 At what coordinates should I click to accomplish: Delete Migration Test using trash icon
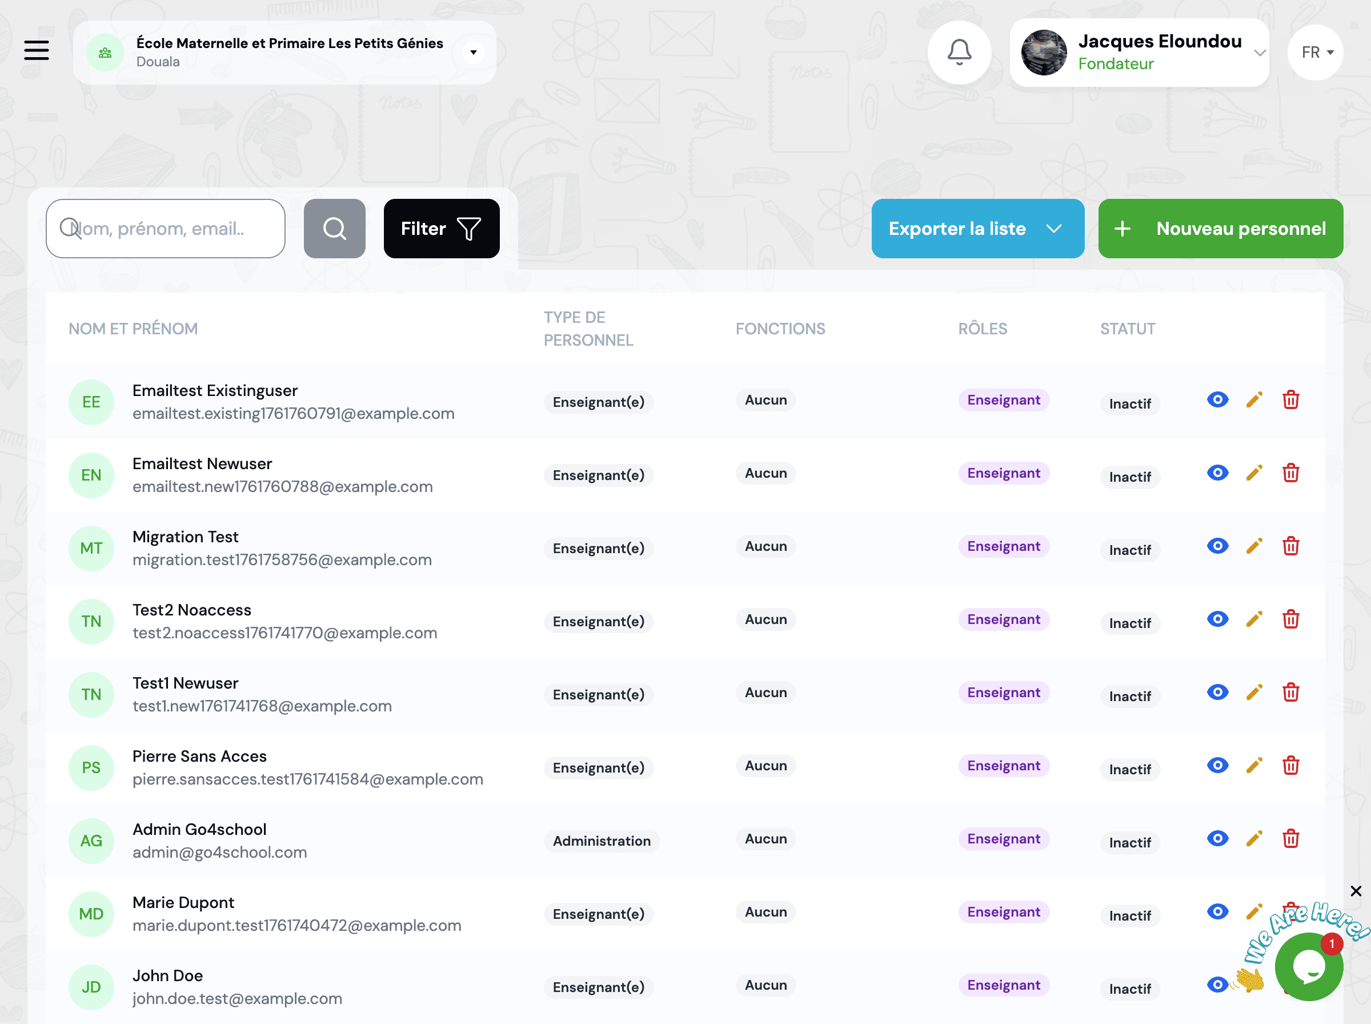point(1290,547)
